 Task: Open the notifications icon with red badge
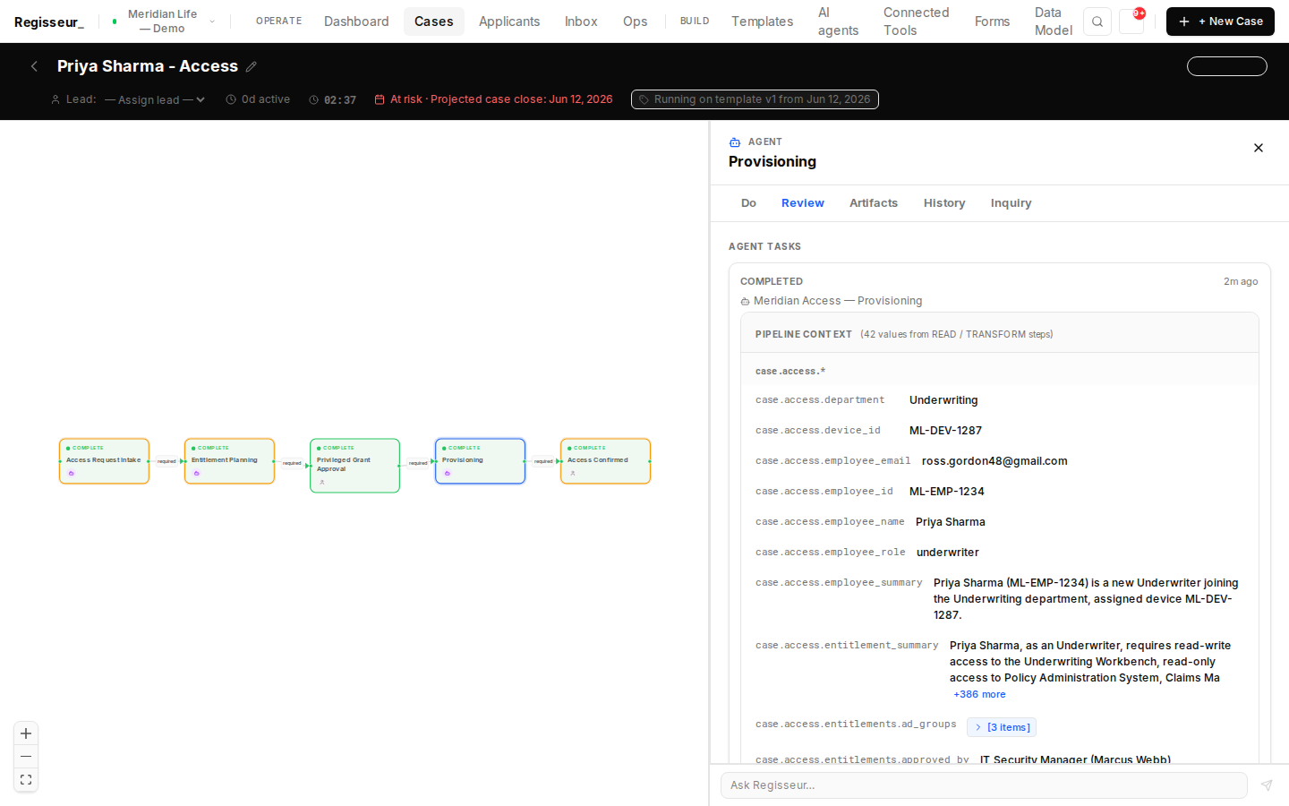click(x=1131, y=21)
